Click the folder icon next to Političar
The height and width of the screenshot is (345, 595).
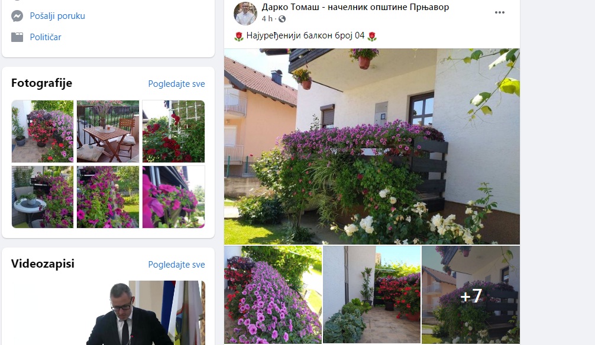tap(17, 37)
